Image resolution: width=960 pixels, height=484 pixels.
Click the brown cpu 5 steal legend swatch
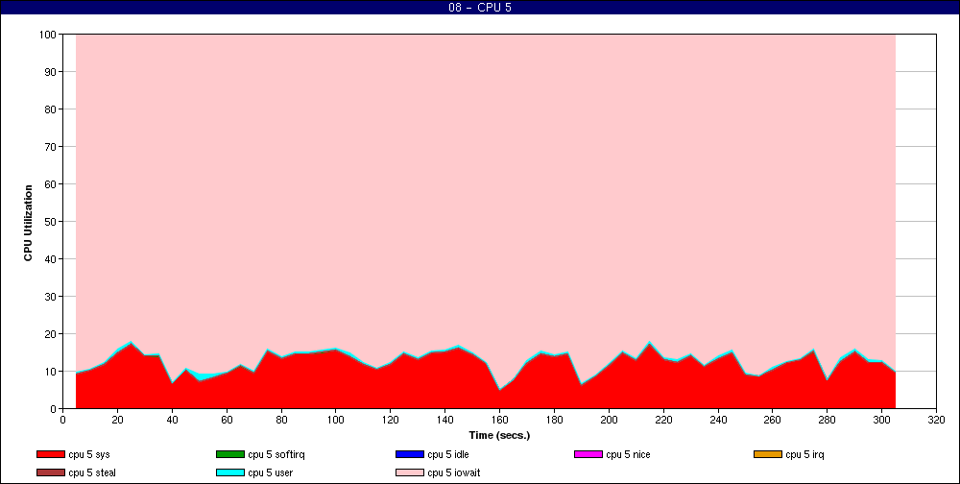[x=51, y=472]
